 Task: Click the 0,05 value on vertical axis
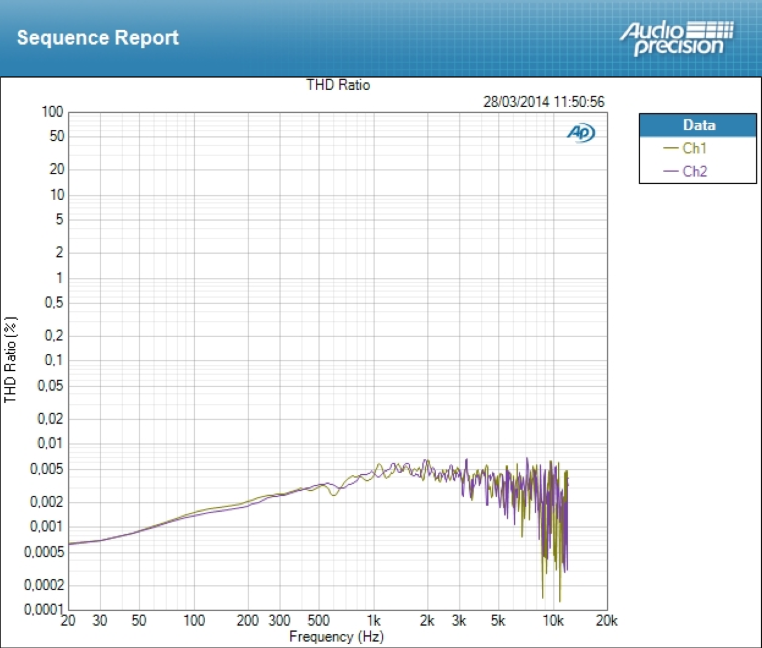(x=50, y=386)
